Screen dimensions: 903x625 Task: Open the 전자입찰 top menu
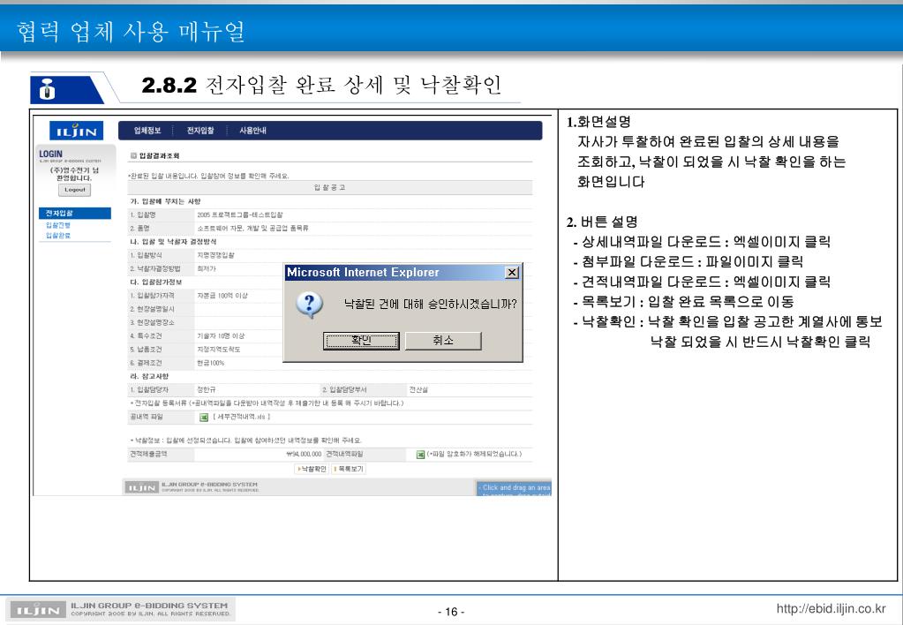[200, 131]
